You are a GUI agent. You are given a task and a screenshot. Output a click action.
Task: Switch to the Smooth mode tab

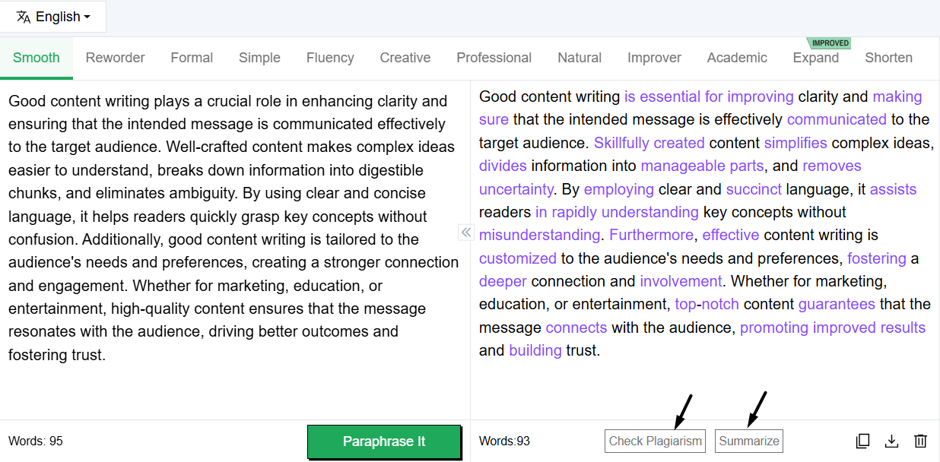(x=36, y=58)
